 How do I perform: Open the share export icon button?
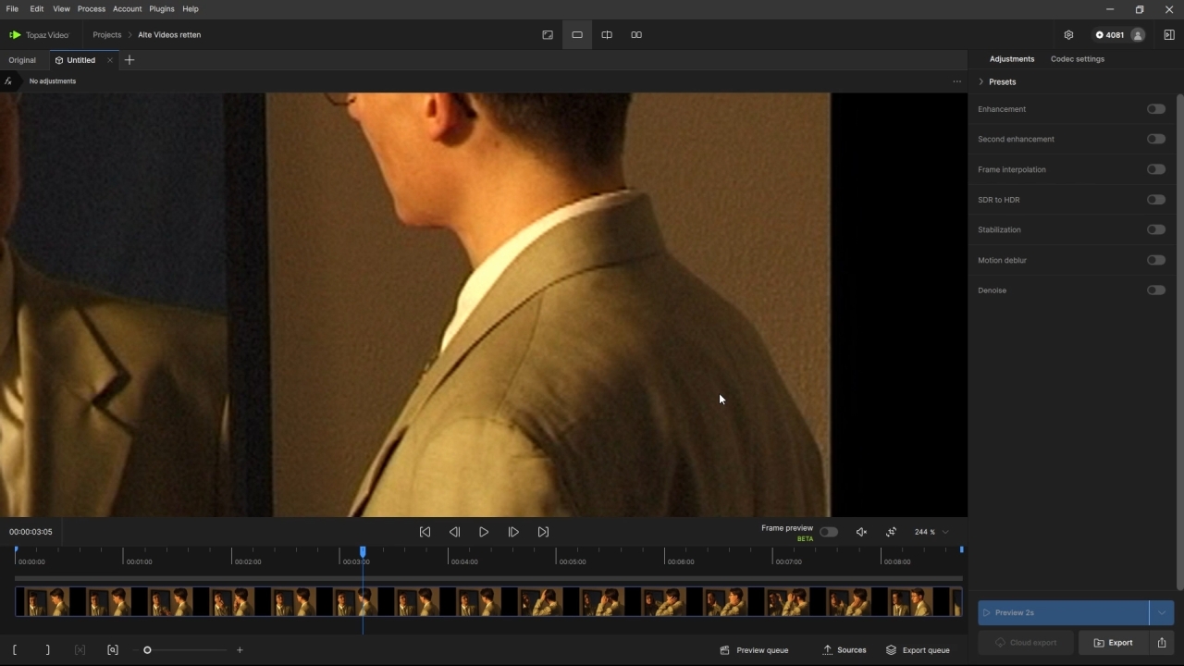1162,643
